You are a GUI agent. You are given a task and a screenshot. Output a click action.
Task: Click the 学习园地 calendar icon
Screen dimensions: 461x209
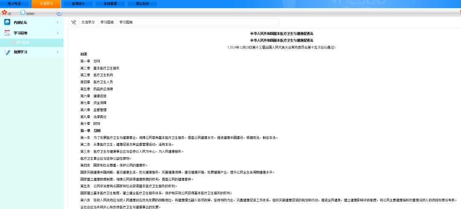[7, 33]
